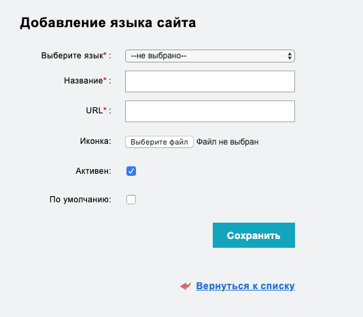Click the 'Выберите файл' file chooser button
Viewport: 363px width, 317px height.
pos(159,142)
